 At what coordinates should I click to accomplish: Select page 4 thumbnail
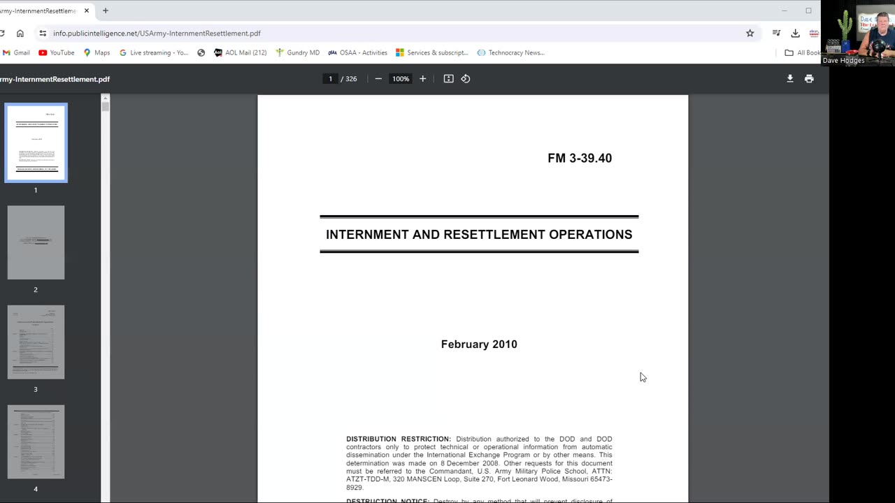(x=36, y=442)
